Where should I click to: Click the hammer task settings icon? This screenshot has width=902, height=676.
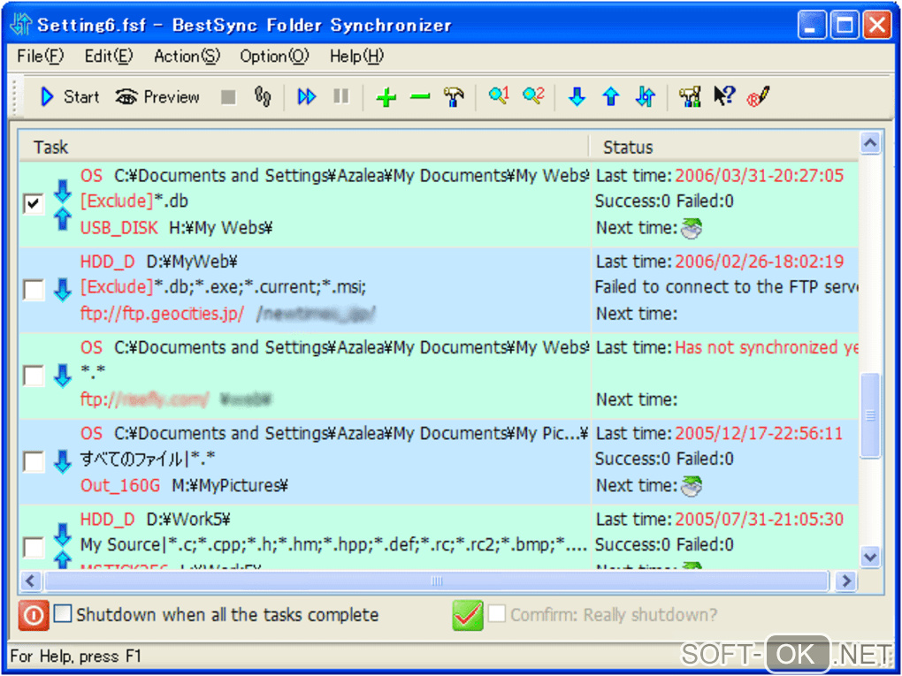coord(454,96)
